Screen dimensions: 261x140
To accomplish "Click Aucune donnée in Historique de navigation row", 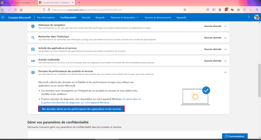I will pyautogui.click(x=213, y=26).
